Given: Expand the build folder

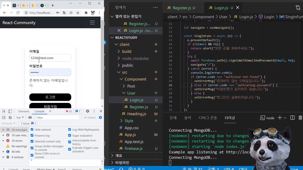Looking at the screenshot, I should 127,51.
